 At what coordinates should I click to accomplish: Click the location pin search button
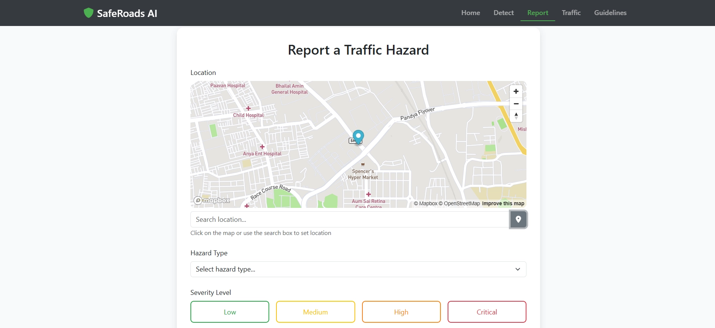518,220
